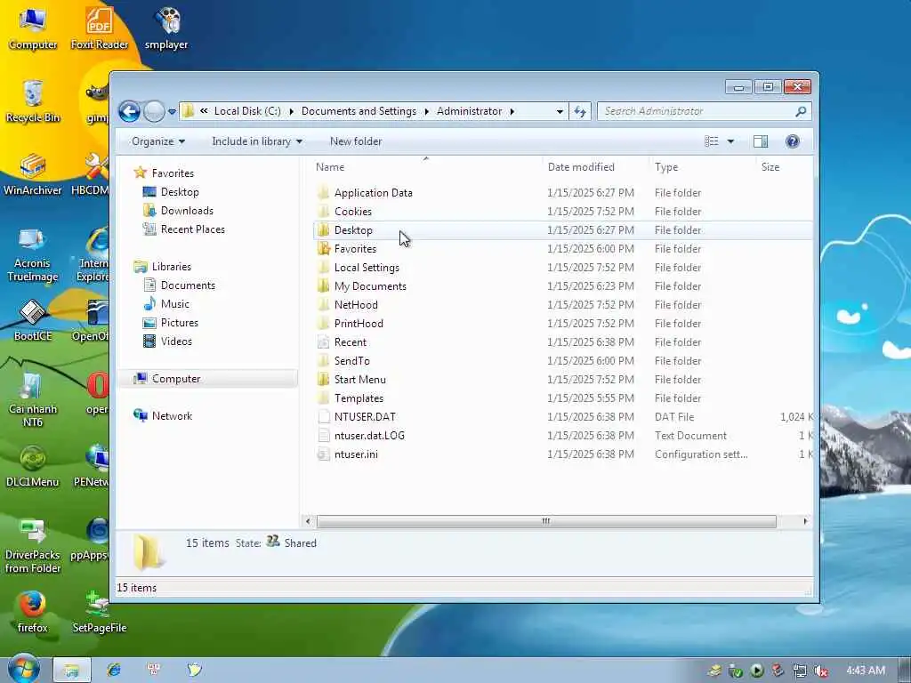Click the 4:43 AM taskbar clock

(865, 671)
